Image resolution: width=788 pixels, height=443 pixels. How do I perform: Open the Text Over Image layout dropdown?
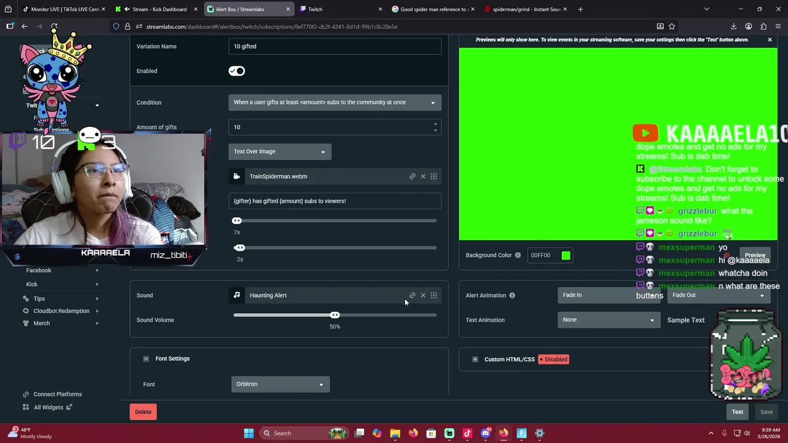tap(279, 151)
